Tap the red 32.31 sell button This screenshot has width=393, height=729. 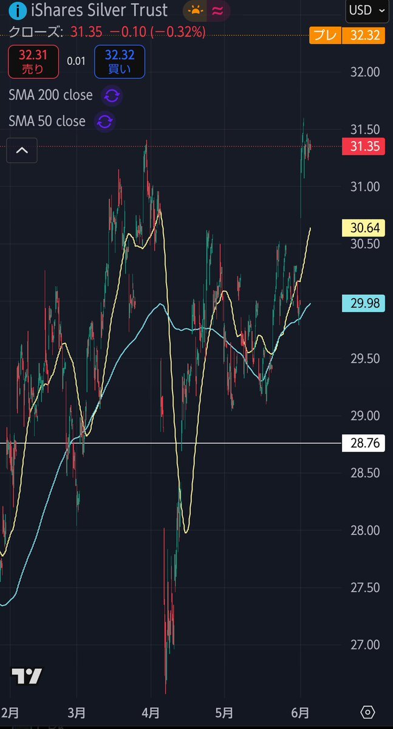[x=33, y=61]
